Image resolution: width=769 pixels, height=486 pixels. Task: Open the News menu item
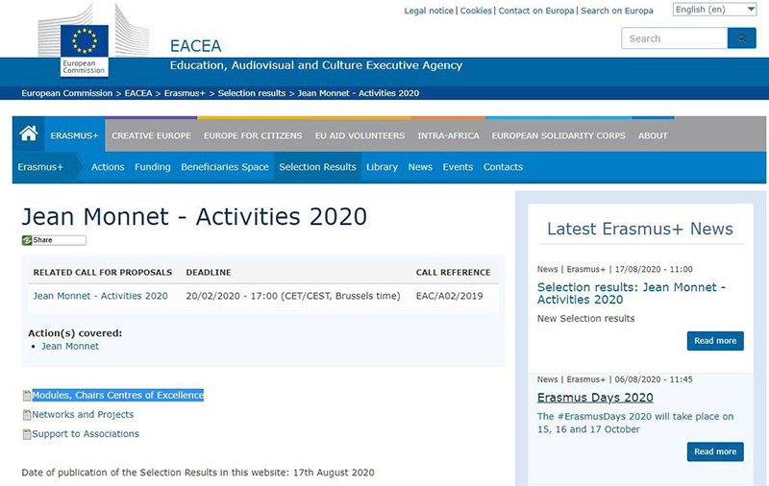[420, 167]
